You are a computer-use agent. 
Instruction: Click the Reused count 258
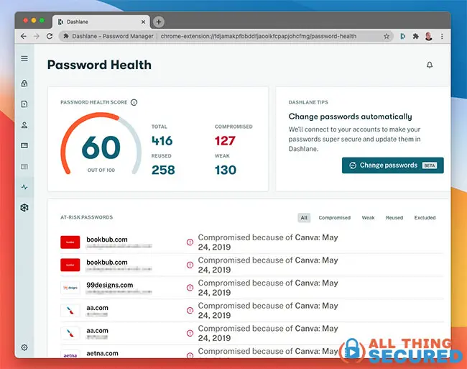tap(163, 170)
